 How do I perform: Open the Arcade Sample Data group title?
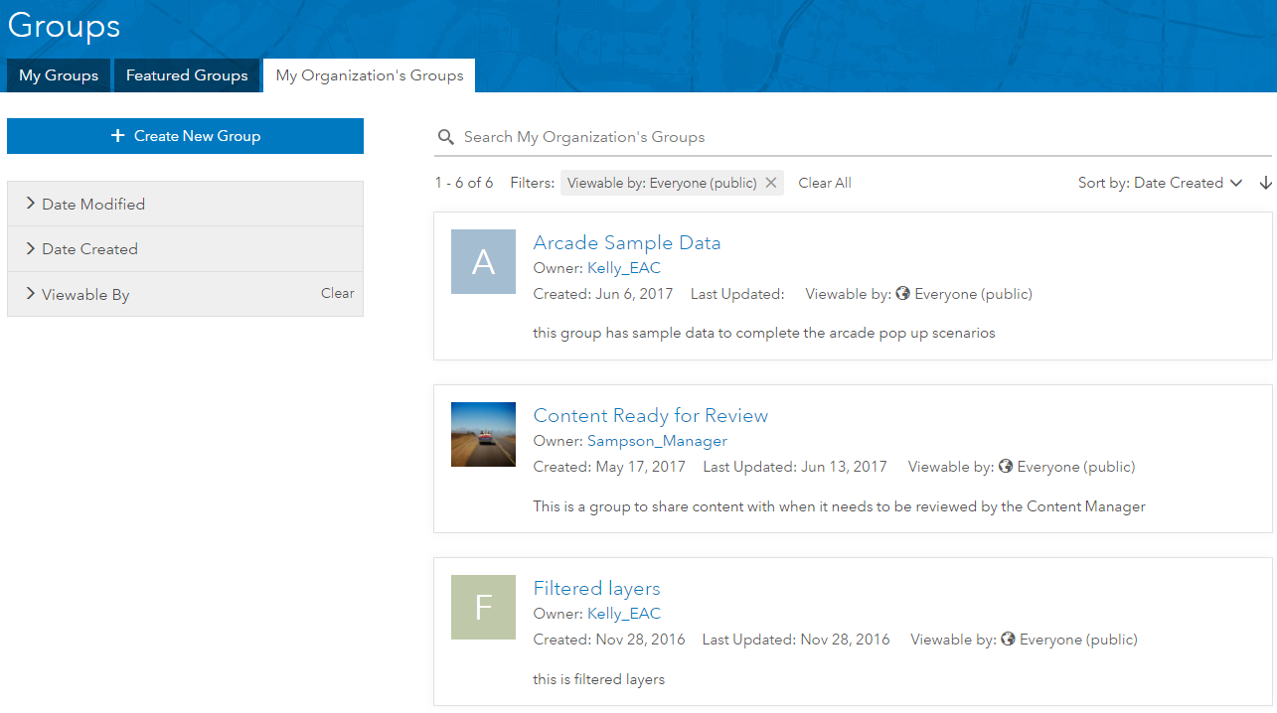pos(627,242)
